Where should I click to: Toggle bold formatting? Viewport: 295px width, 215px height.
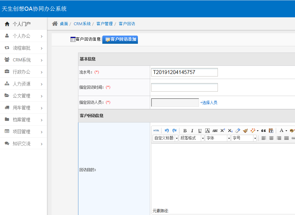(185, 131)
